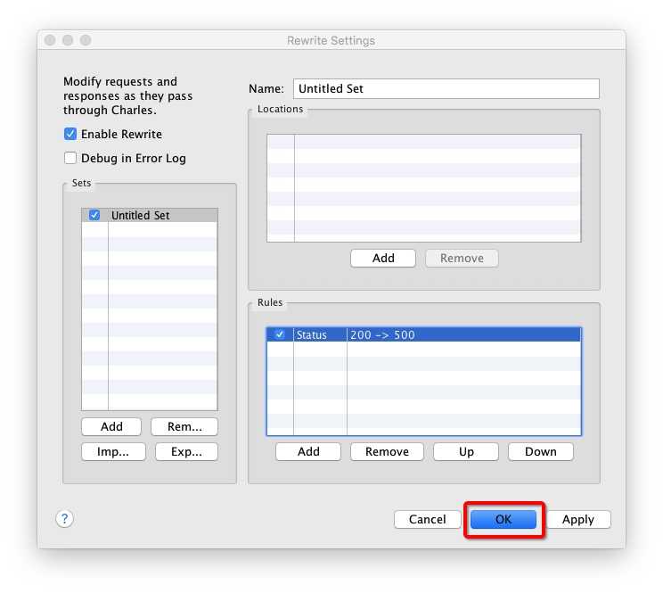Close the Rewrite Settings window
The width and height of the screenshot is (663, 593).
(x=50, y=40)
